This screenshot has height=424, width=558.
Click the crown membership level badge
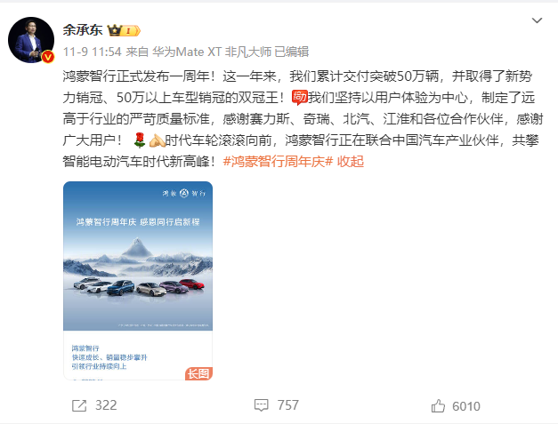124,30
